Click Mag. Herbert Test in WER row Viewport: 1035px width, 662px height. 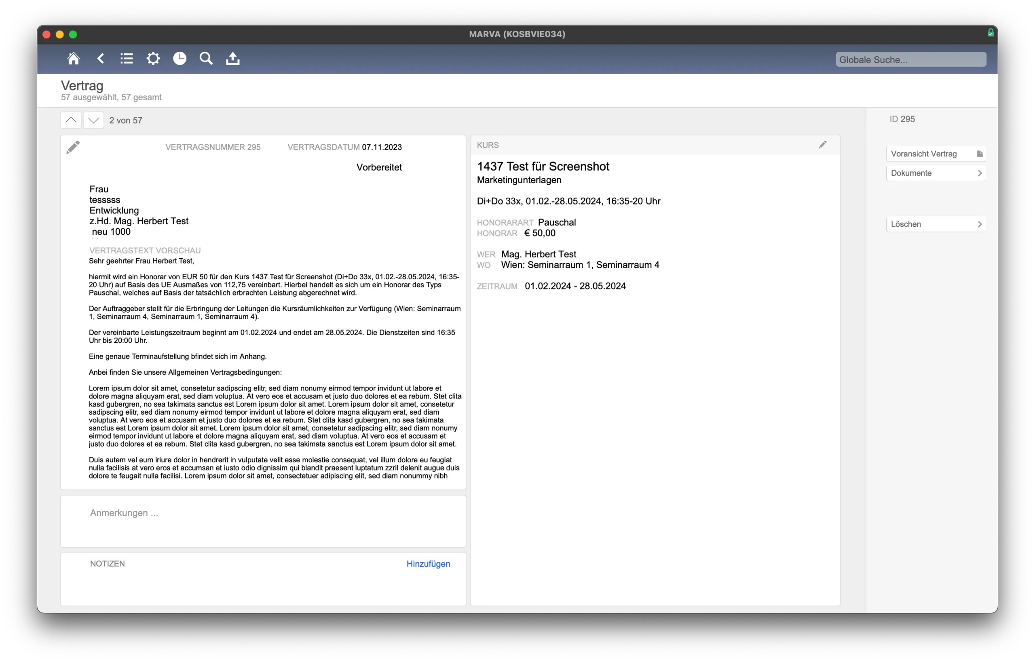click(539, 254)
